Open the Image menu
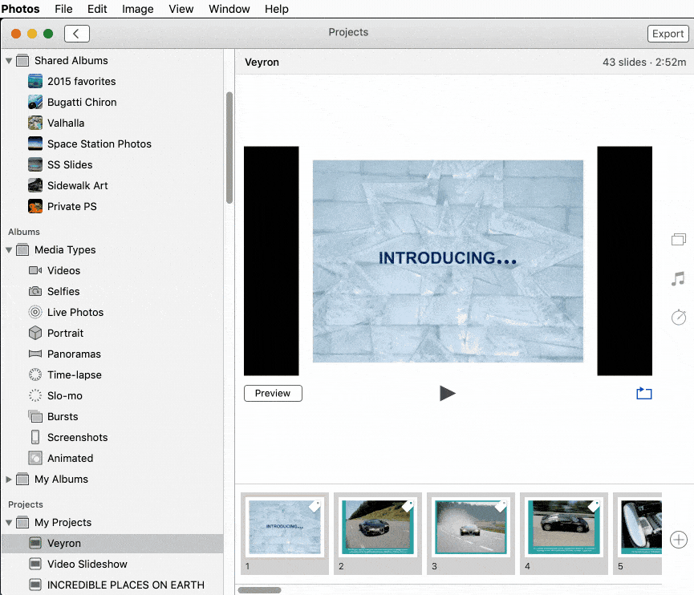The width and height of the screenshot is (694, 595). pos(138,9)
